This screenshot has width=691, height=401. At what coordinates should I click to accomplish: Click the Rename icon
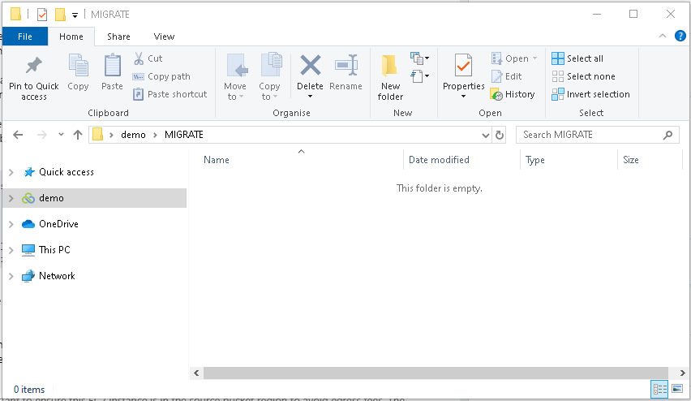[x=346, y=65]
